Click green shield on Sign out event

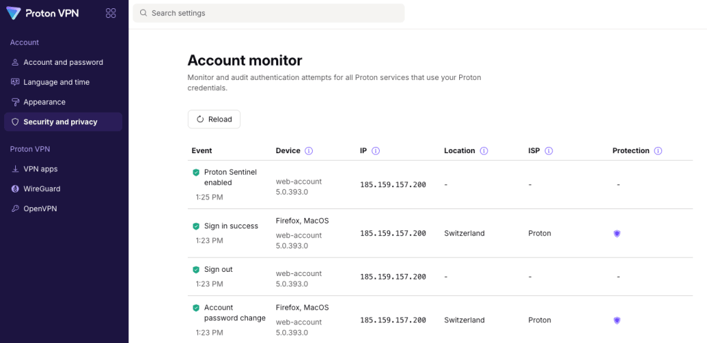pyautogui.click(x=196, y=270)
